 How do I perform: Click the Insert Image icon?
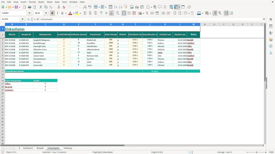click(132, 7)
